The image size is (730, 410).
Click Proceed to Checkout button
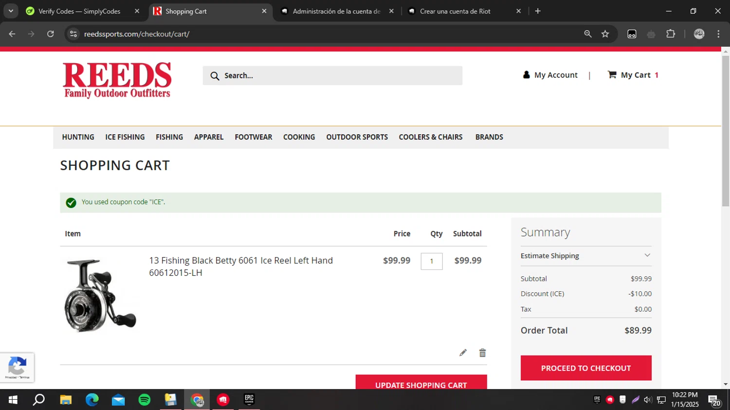[586, 368]
